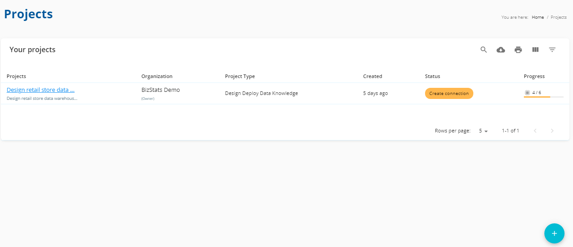Image resolution: width=573 pixels, height=247 pixels.
Task: Open the filter table icon
Action: (552, 49)
